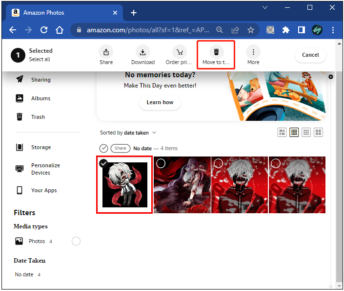Deselect the first chibi Kaneki photo checkmark
The image size is (344, 291).
(104, 163)
